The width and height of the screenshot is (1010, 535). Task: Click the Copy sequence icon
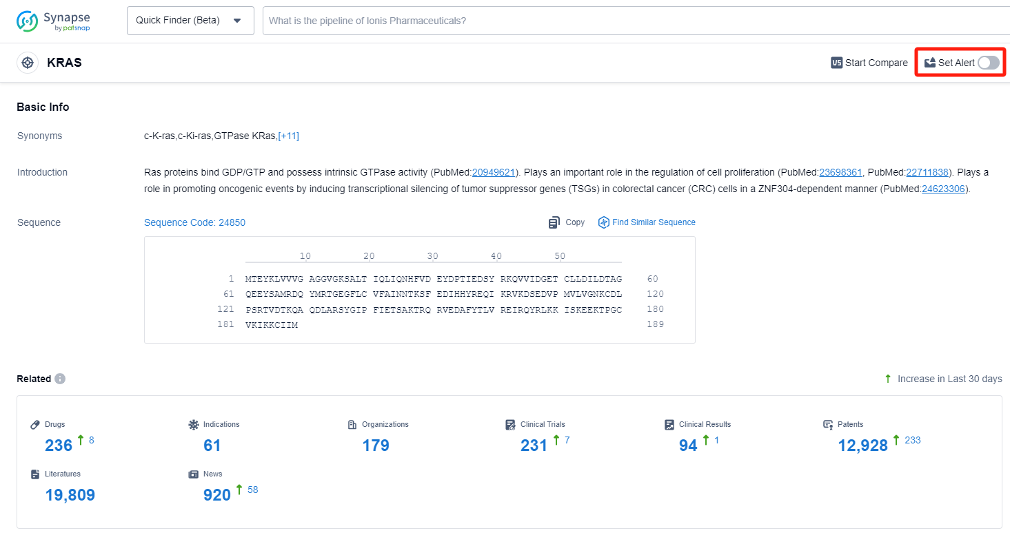554,222
